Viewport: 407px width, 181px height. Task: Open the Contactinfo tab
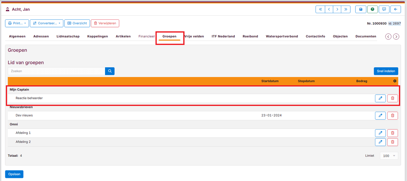pos(315,36)
